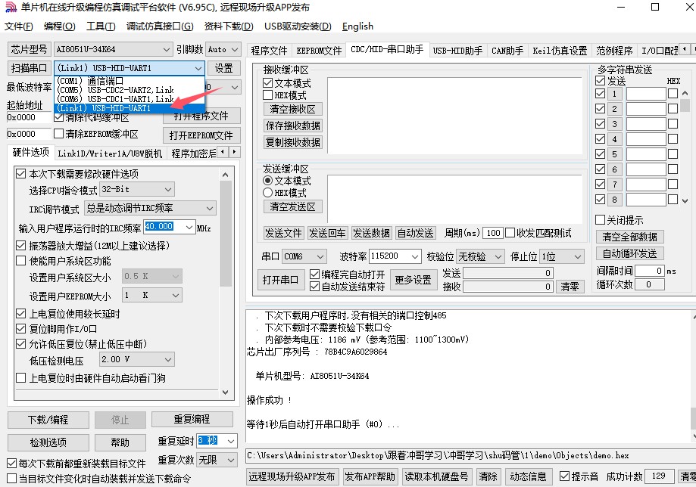This screenshot has height=487, width=696.
Task: Open the 编程(O) menu
Action: 60,26
